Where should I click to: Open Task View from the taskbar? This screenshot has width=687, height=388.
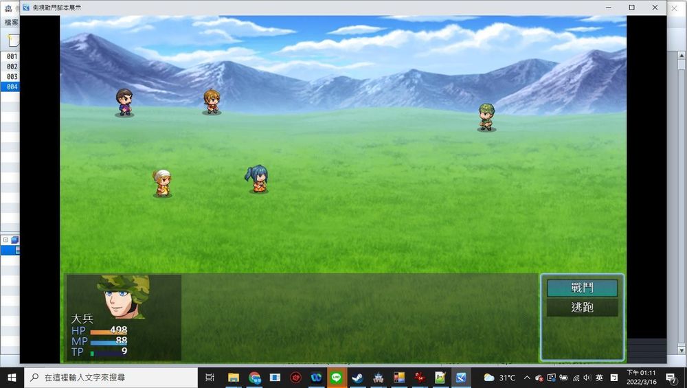coord(210,378)
